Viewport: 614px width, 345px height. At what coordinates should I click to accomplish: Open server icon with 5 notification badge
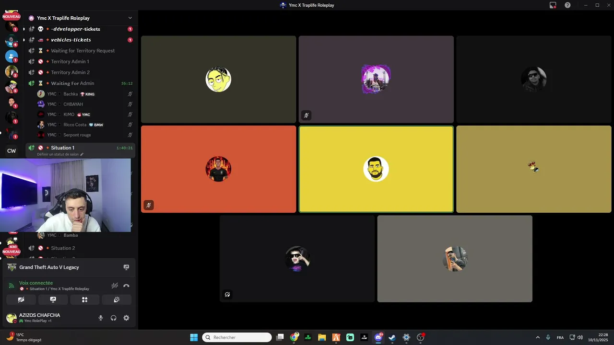pos(12,87)
